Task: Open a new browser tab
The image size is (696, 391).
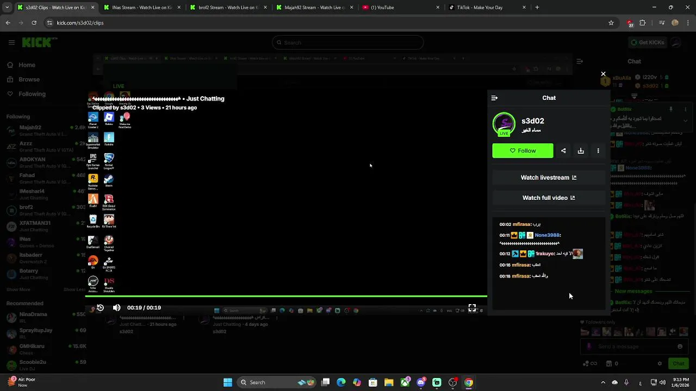Action: pyautogui.click(x=537, y=8)
